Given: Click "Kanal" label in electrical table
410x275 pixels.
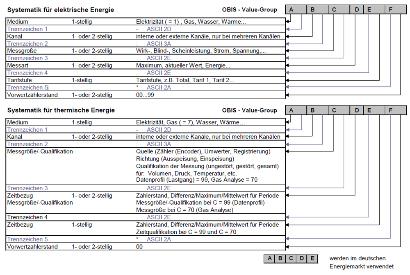Looking at the screenshot, I should (x=15, y=36).
